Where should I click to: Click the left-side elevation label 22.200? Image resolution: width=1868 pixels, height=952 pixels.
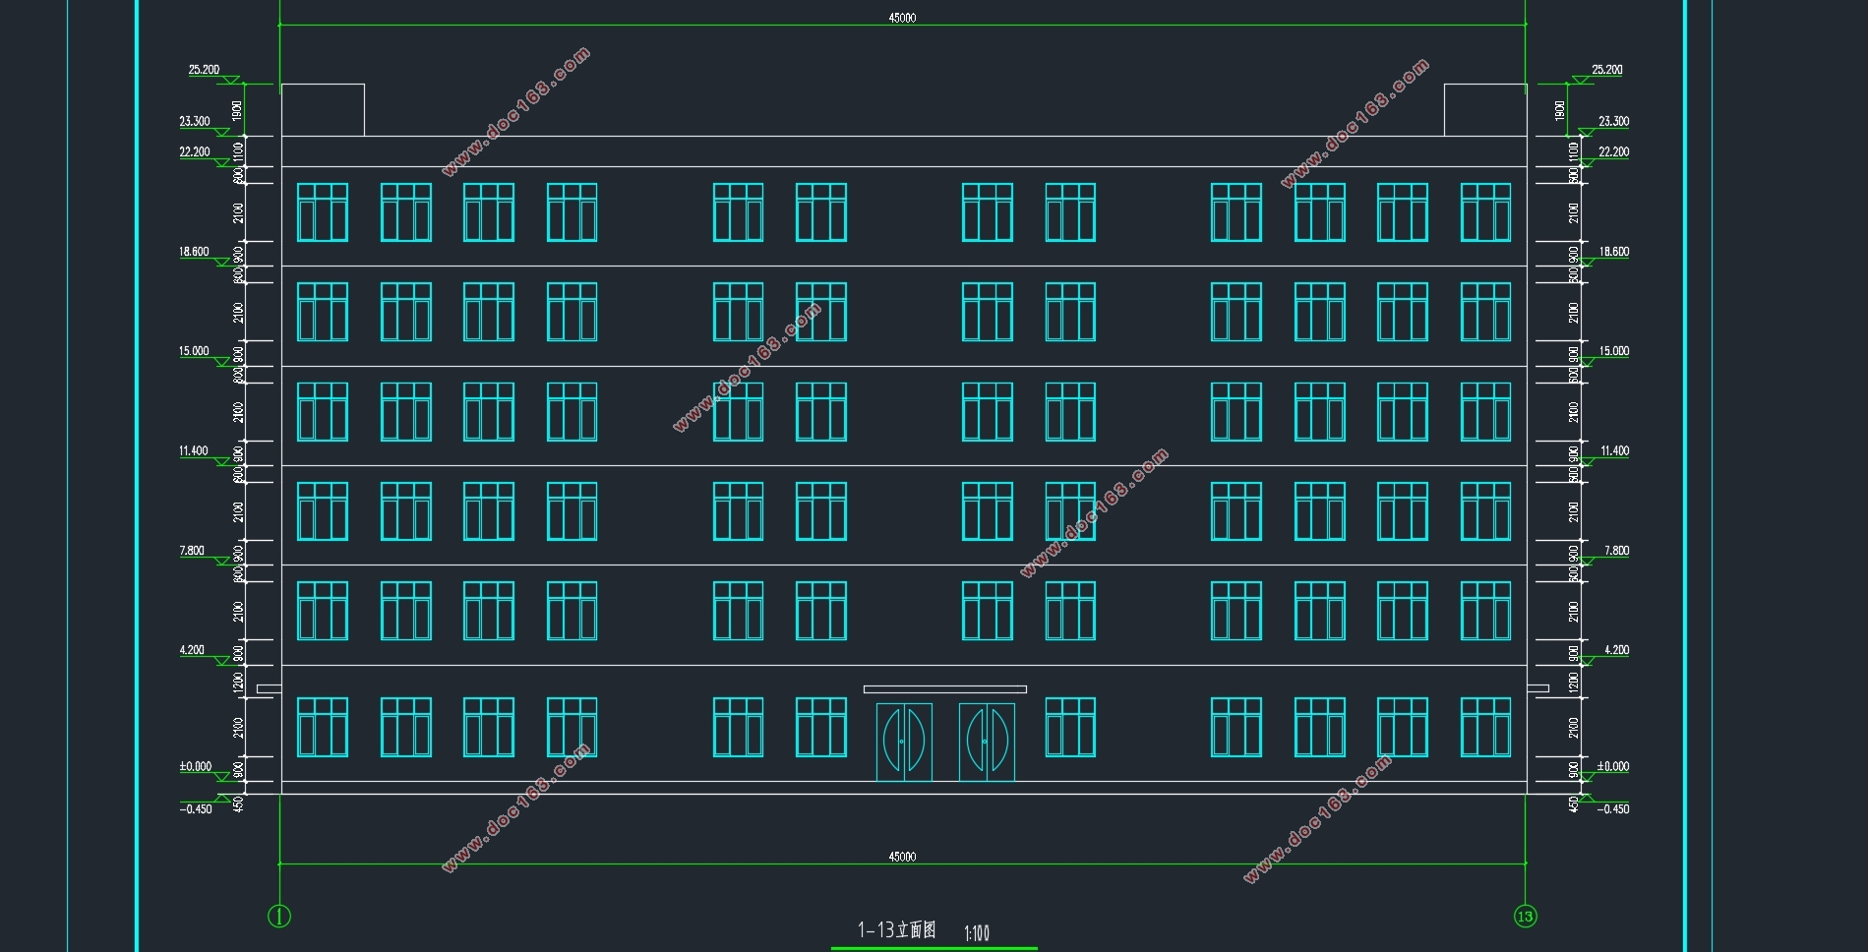(x=195, y=152)
